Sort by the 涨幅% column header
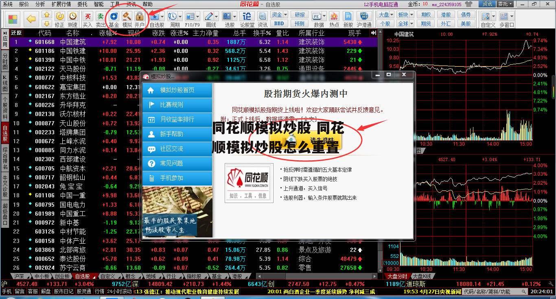This screenshot has height=299, width=556. (108, 33)
